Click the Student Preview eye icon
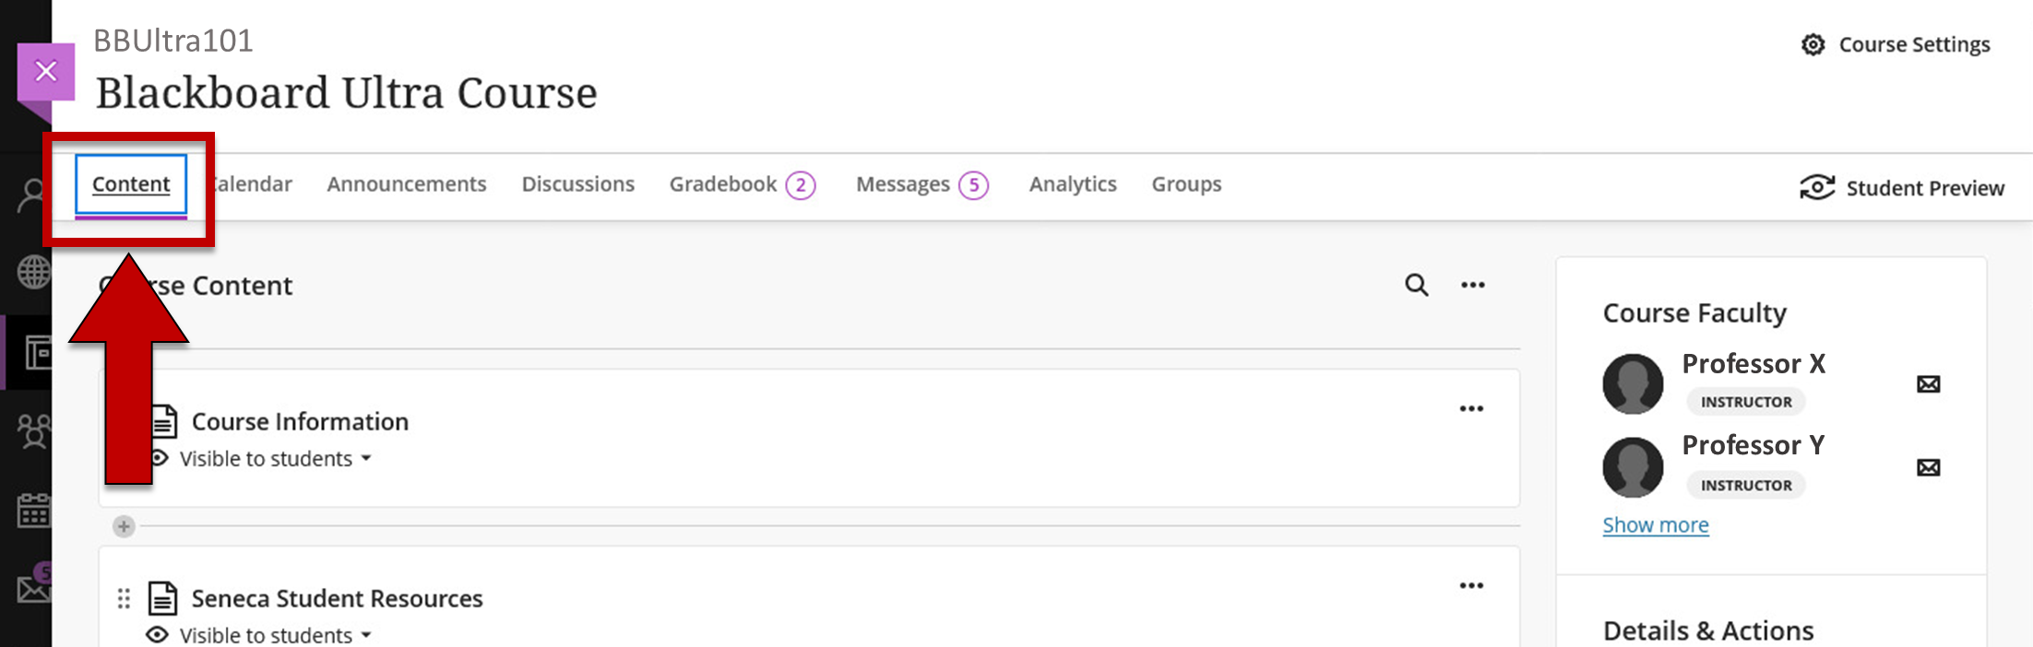 pyautogui.click(x=1816, y=187)
